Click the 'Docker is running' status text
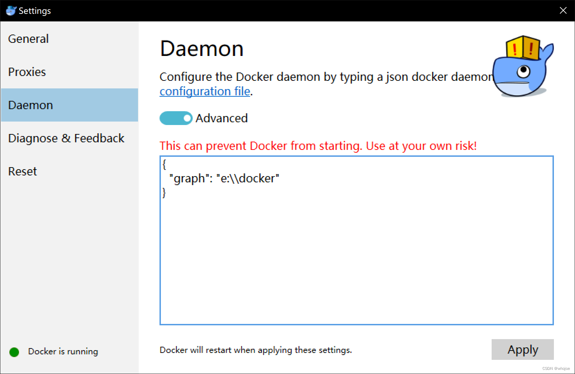The width and height of the screenshot is (575, 374). pos(63,352)
